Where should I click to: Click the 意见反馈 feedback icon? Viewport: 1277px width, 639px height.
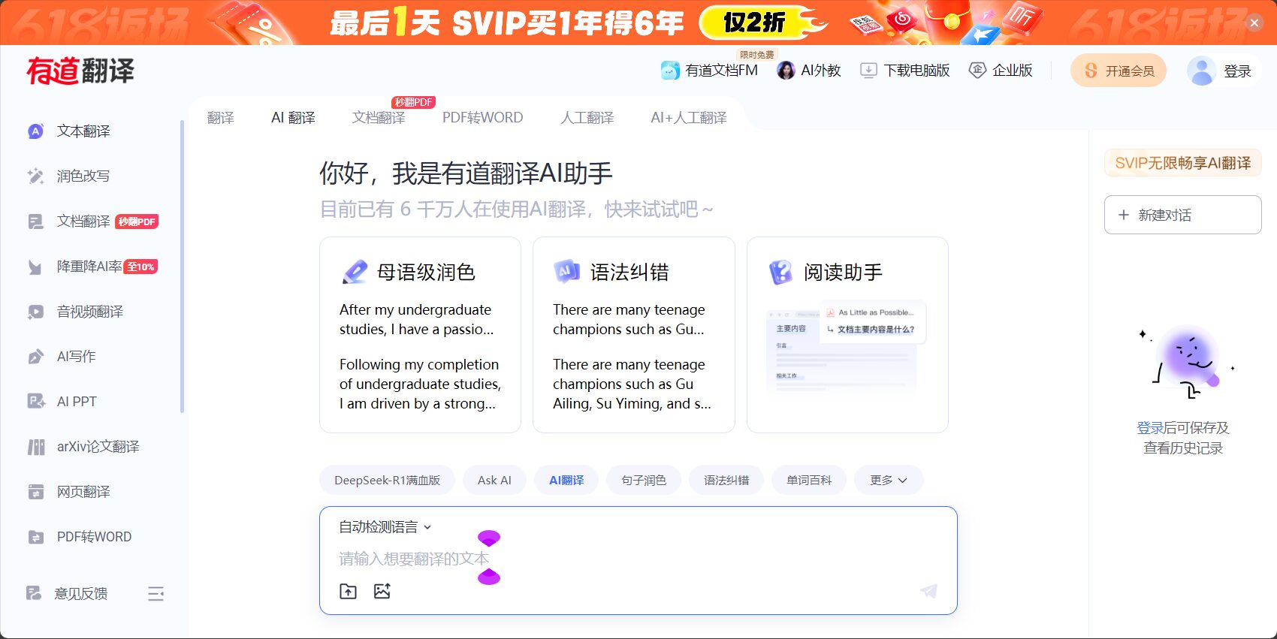coord(34,593)
